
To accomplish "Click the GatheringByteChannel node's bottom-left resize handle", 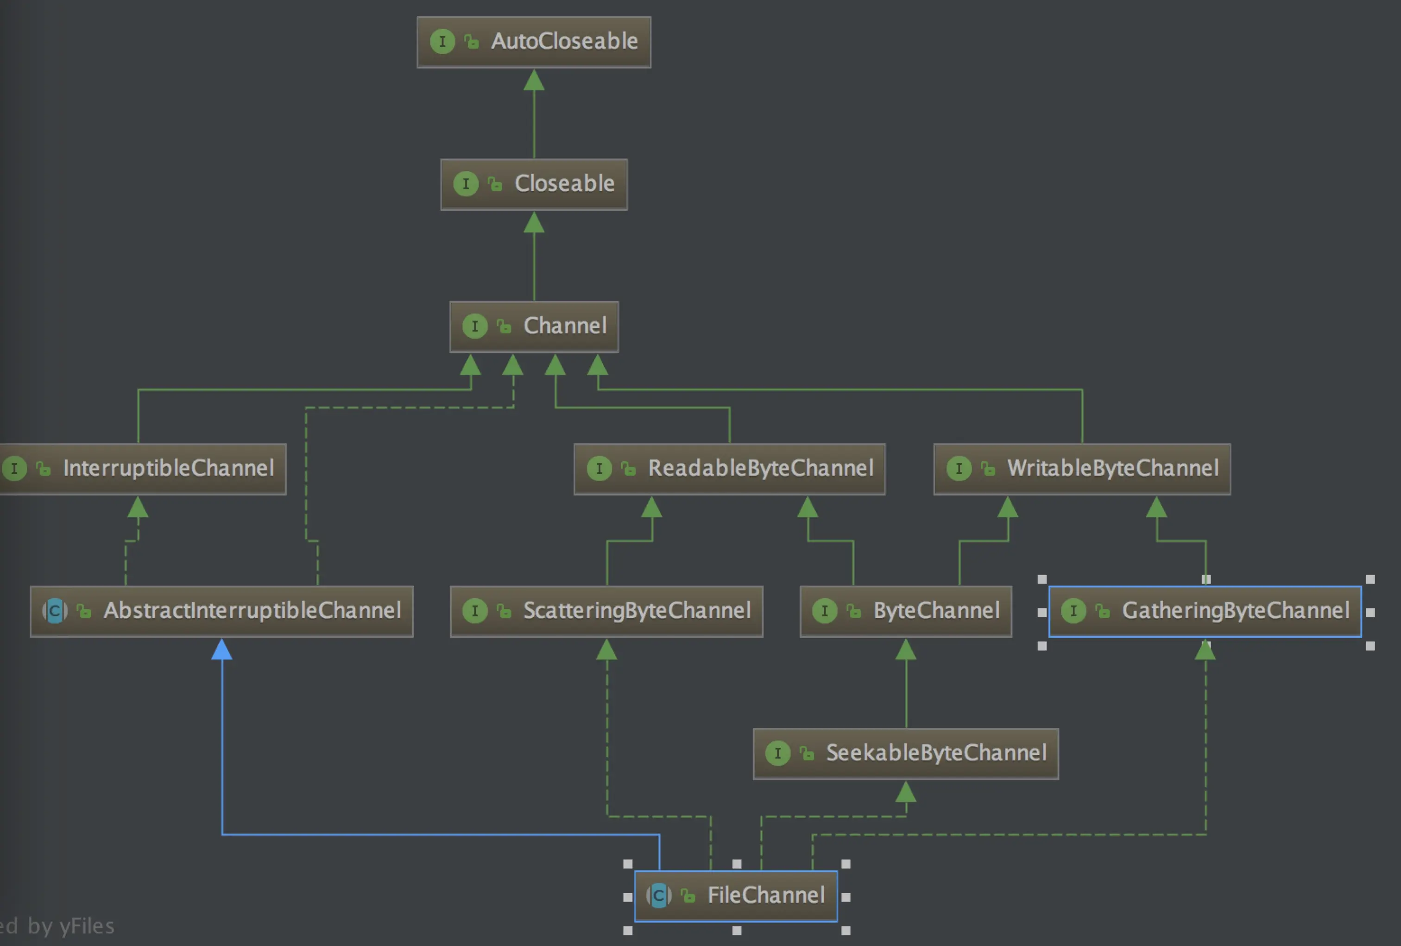I will coord(1041,646).
